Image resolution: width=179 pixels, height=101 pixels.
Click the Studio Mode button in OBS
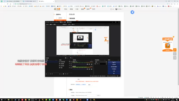click(x=114, y=69)
